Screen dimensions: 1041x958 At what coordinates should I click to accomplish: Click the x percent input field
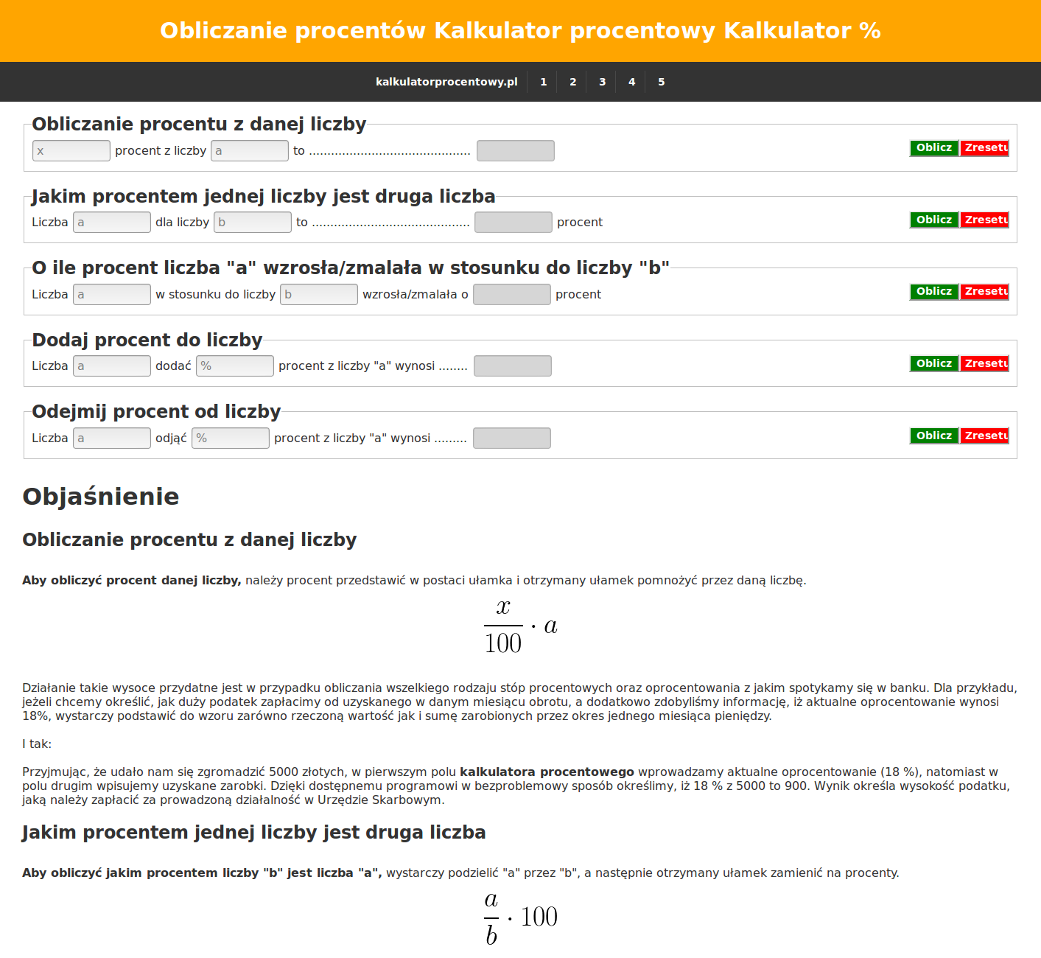[x=71, y=151]
